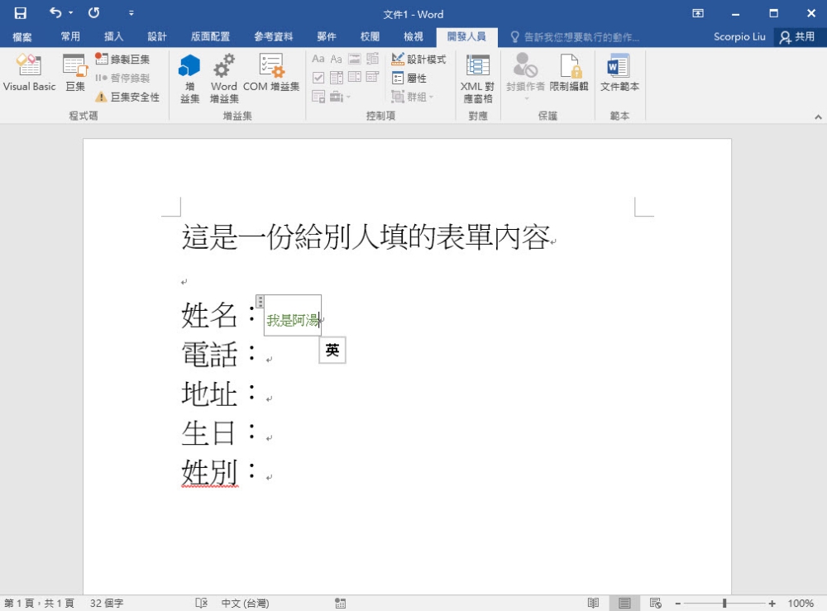The width and height of the screenshot is (827, 611).
Task: Select the 開發人員 Developer tab
Action: [x=466, y=36]
